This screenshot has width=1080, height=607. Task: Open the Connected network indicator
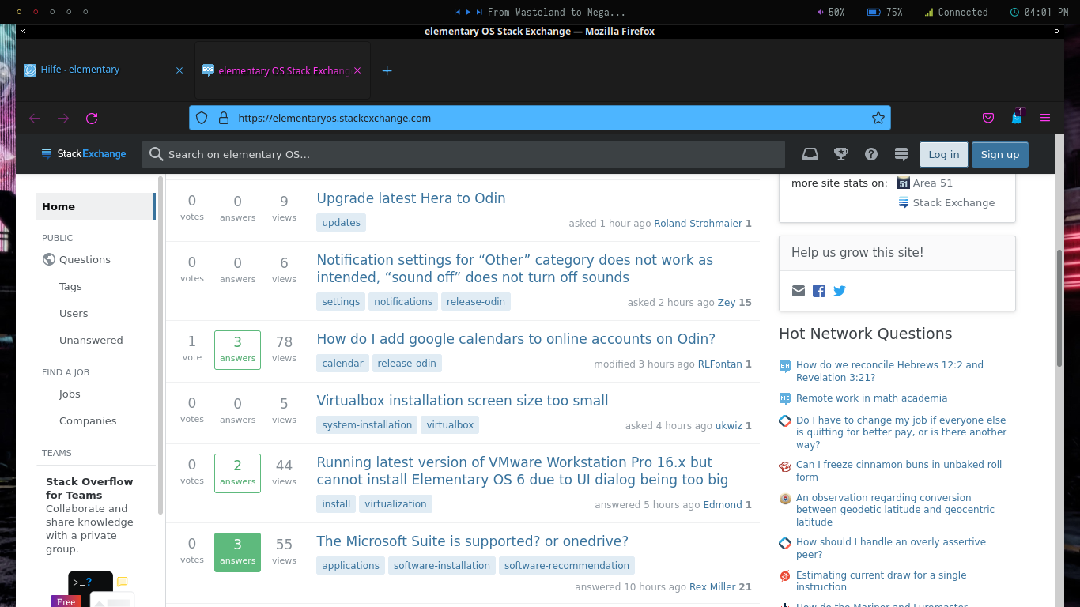point(957,12)
